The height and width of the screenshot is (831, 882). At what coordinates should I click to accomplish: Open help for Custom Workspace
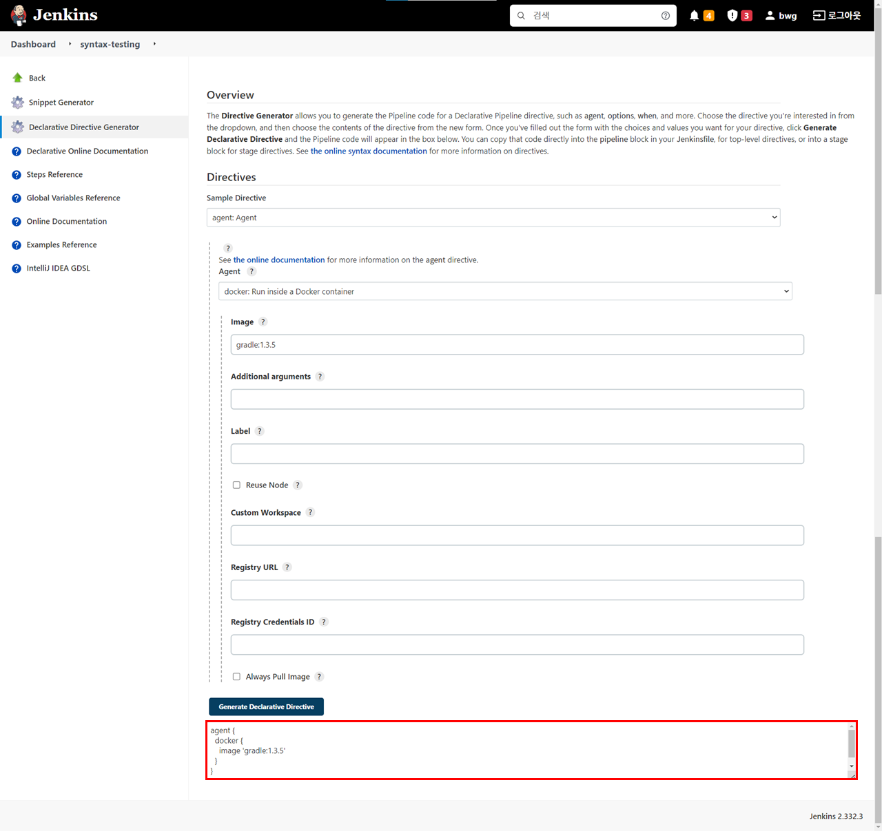click(310, 512)
